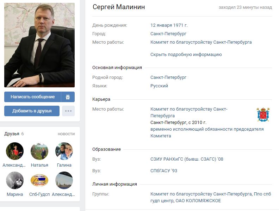Open the ОАО КОЛОМЯЖСКОЕ group link
Screen dimensions: 279x211
coord(198,201)
